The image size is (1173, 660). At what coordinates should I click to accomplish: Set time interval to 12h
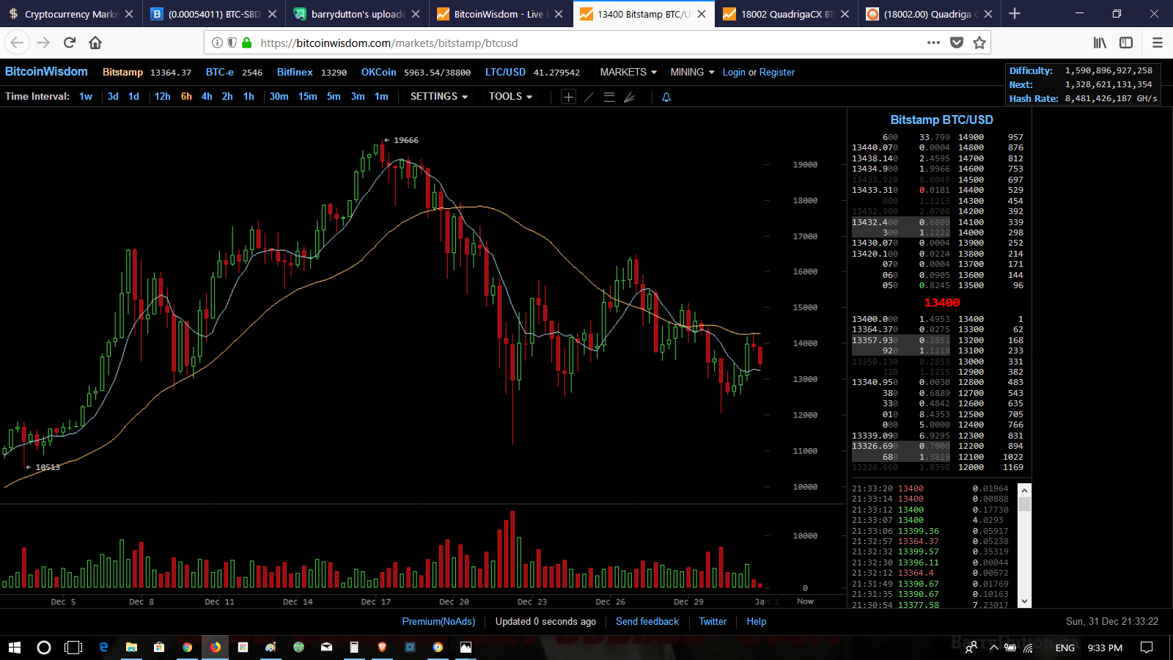pos(162,96)
